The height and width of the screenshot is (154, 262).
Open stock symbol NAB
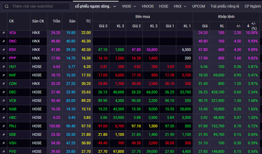[x=13, y=109]
